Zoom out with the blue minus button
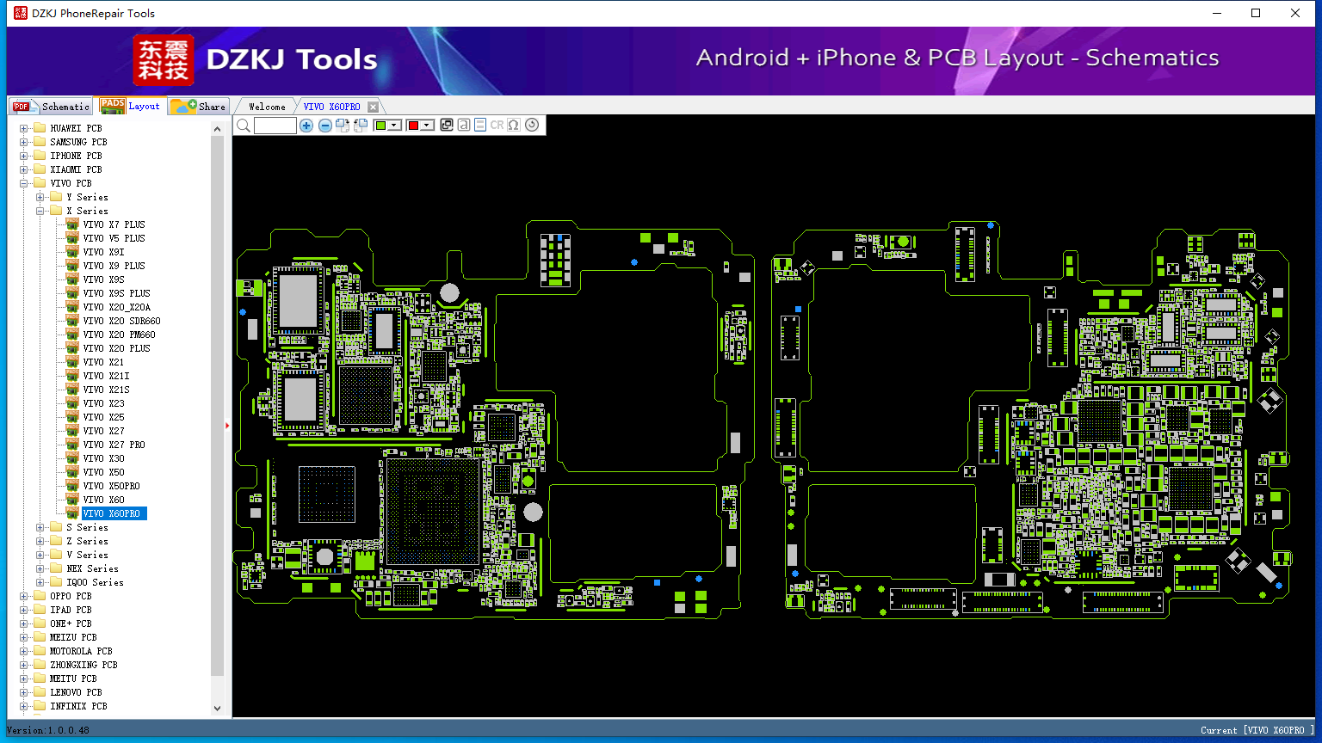This screenshot has width=1322, height=743. [325, 126]
